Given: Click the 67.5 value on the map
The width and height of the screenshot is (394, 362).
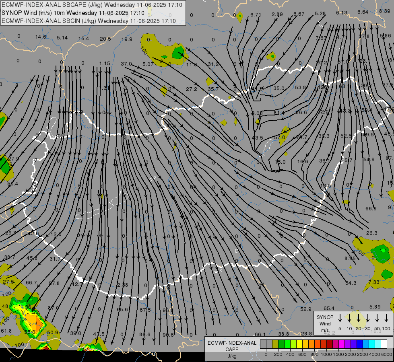Looking at the screenshot, I should (x=145, y=310).
